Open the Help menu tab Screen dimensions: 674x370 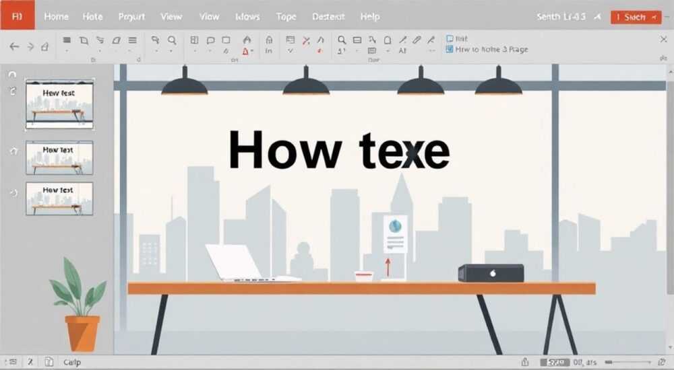369,17
